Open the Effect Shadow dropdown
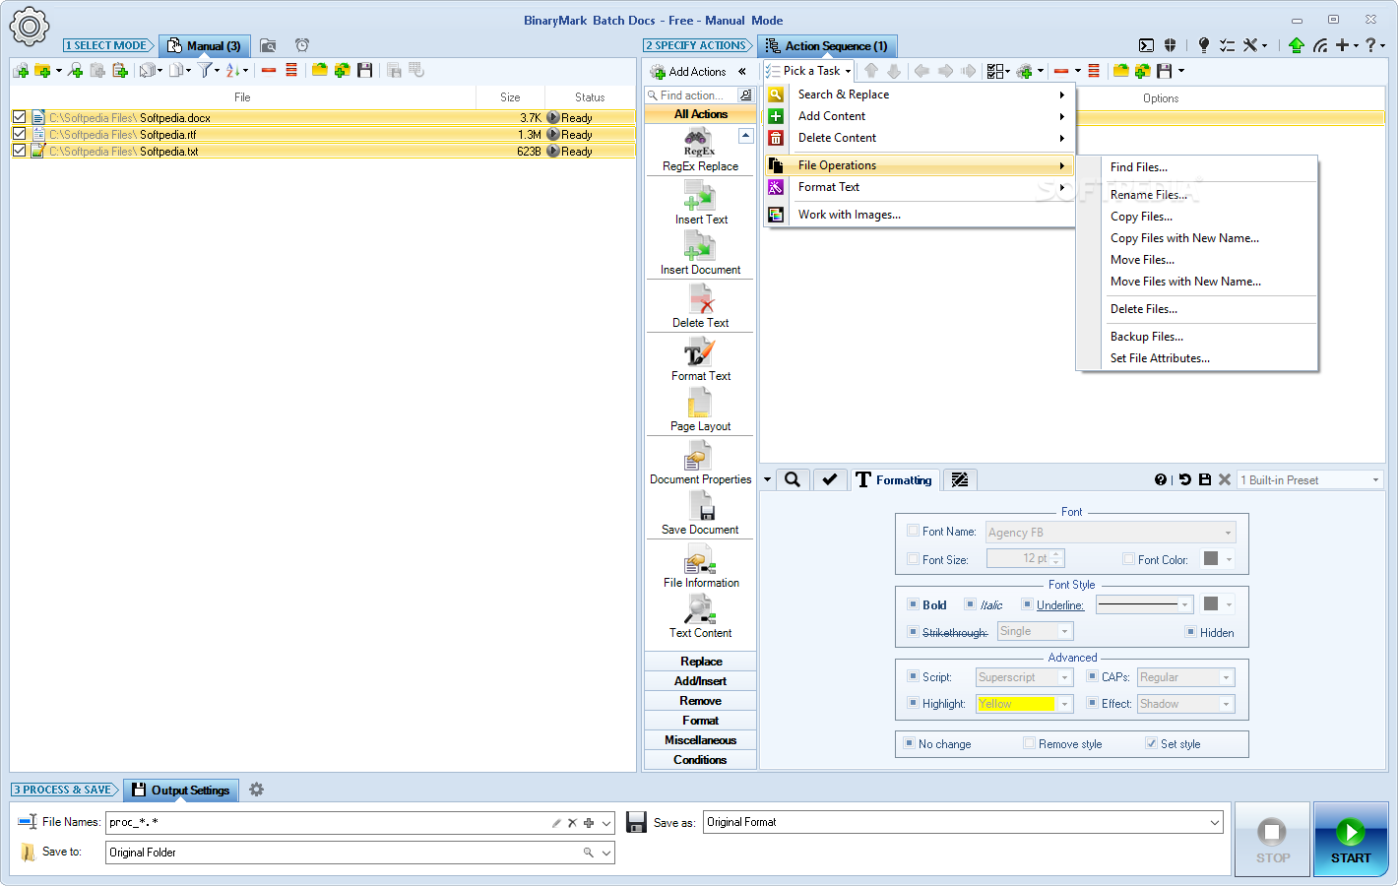This screenshot has height=886, width=1398. point(1185,704)
